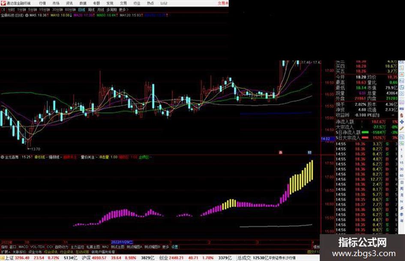Click the round icon beside the MA5 label
This screenshot has width=405, height=261.
[27, 15]
